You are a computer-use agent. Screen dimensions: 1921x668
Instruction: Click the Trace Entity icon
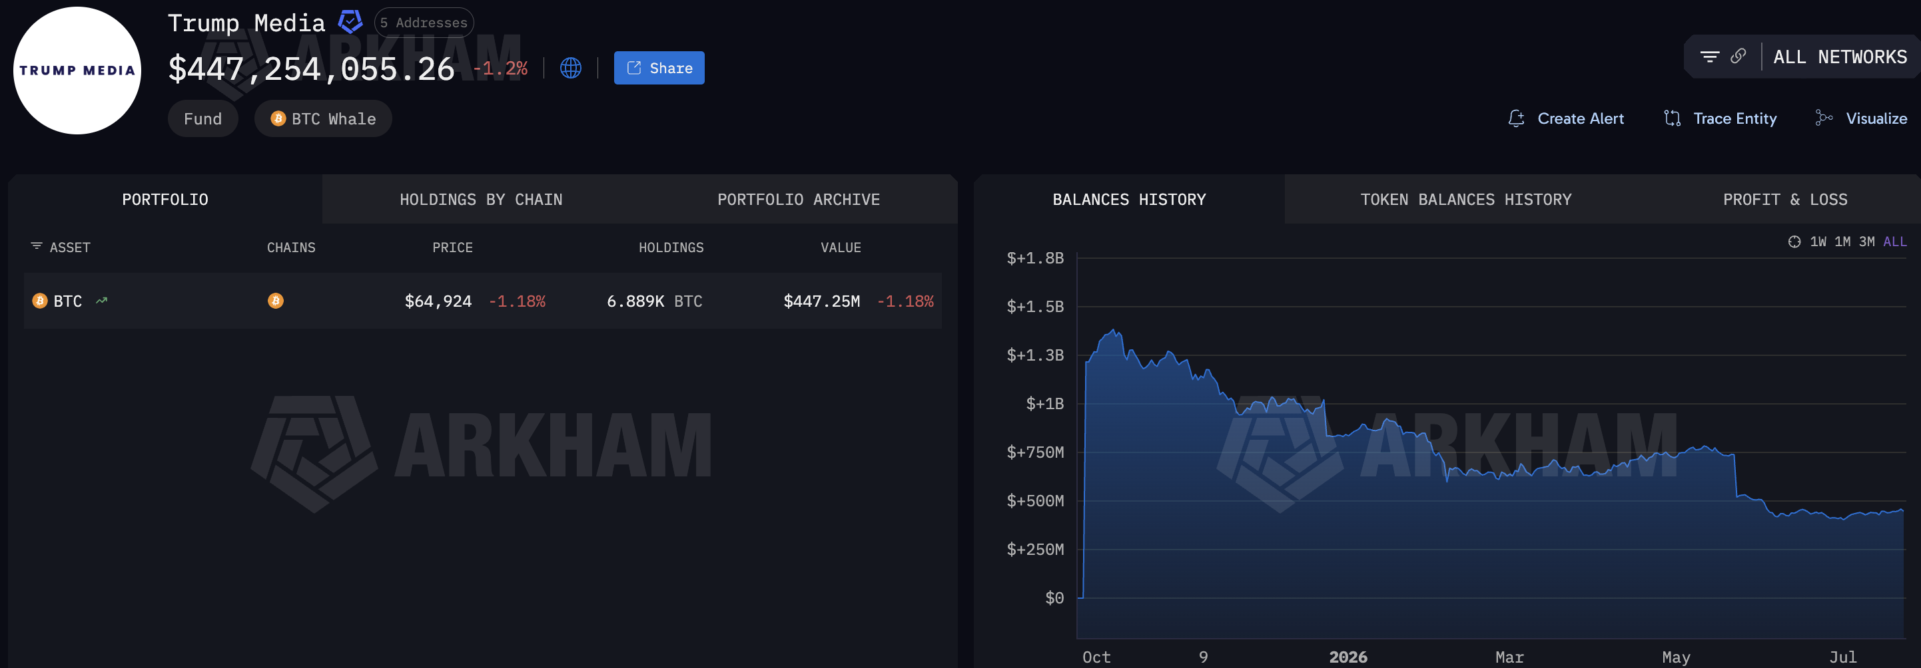point(1672,118)
